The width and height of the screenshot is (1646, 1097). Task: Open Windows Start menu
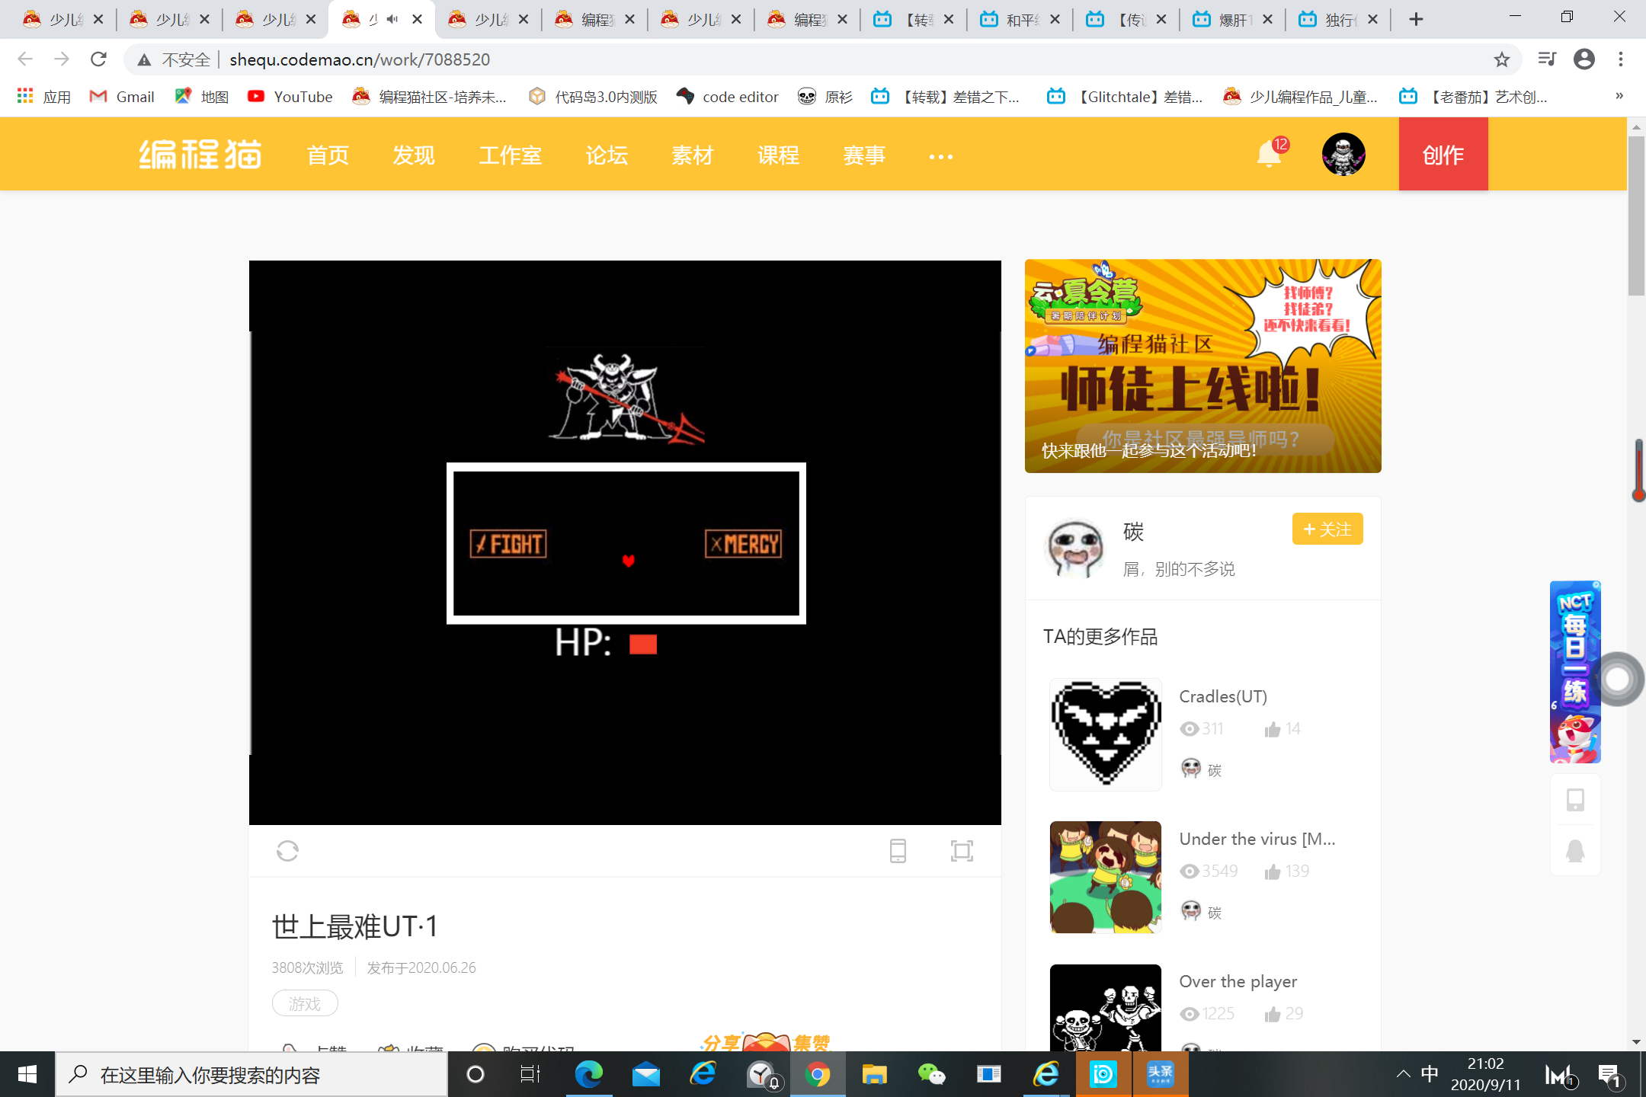coord(27,1074)
